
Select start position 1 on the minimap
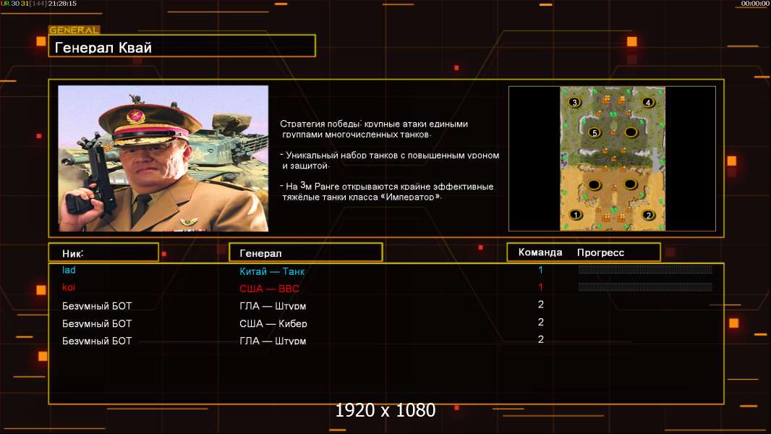click(x=575, y=215)
